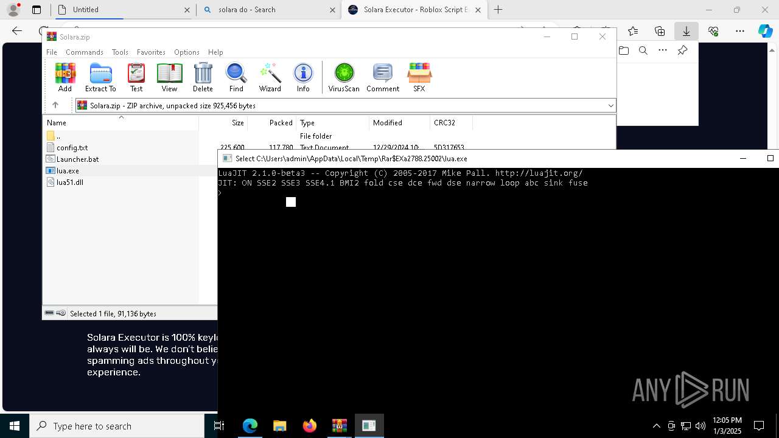
Task: Close the Solara Executor tab
Action: click(x=478, y=10)
